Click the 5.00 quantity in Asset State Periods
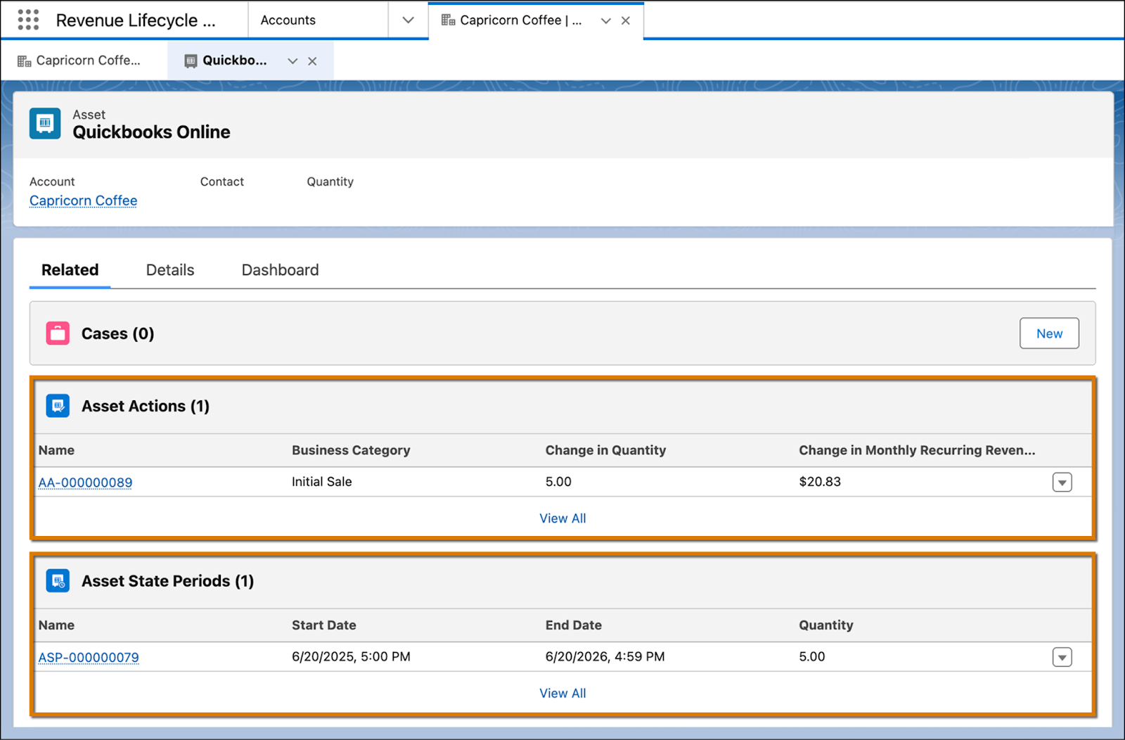Image resolution: width=1125 pixels, height=740 pixels. pos(812,656)
